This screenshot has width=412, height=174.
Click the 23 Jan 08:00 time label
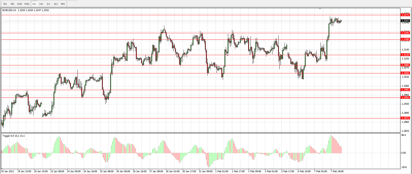click(57, 171)
